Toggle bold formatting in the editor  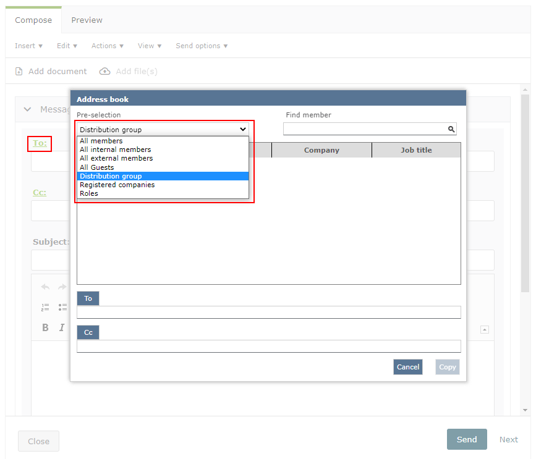(x=45, y=327)
